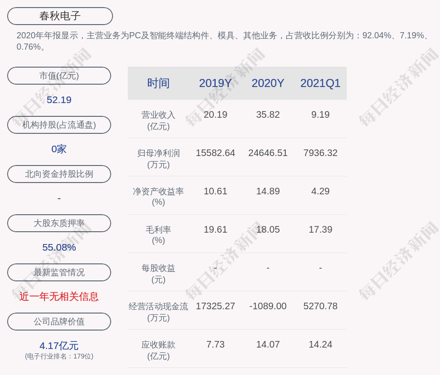440x375 pixels.
Task: Click ROE value 14.89
Action: pyautogui.click(x=268, y=192)
